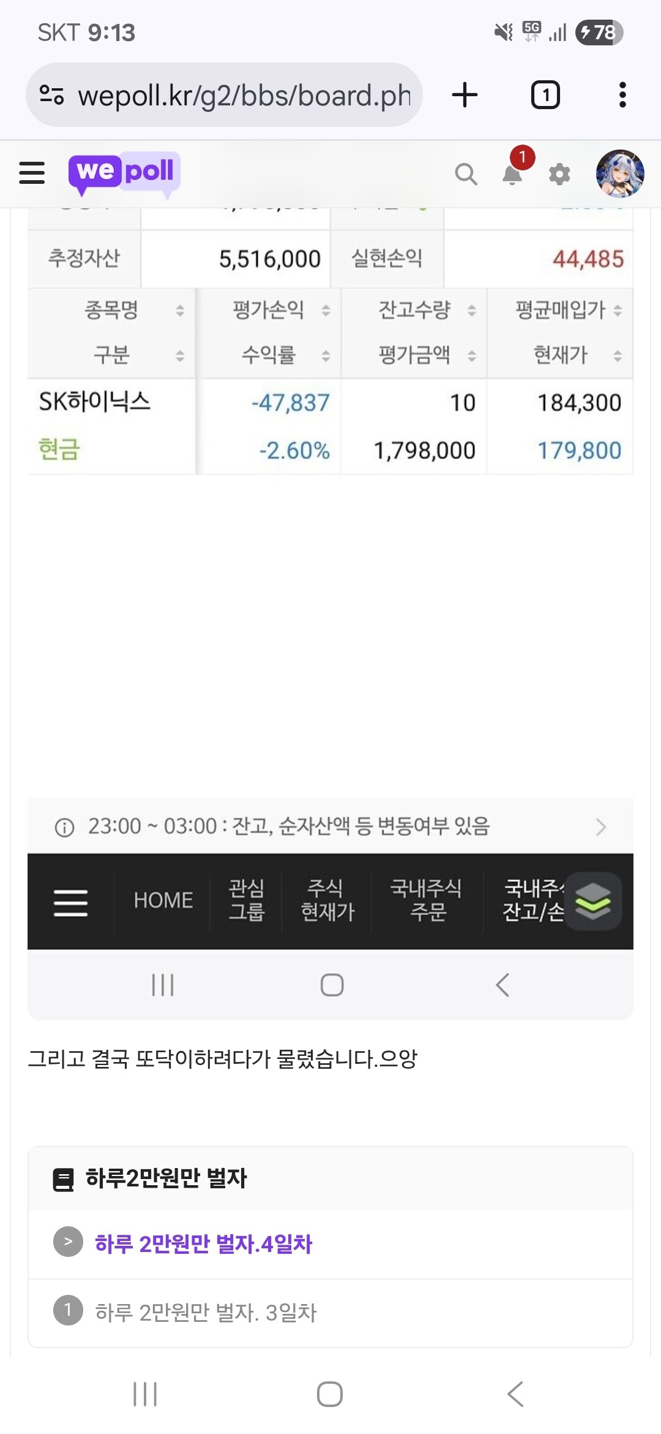Tap the site info icon in address bar
The height and width of the screenshot is (1434, 661).
(x=51, y=95)
